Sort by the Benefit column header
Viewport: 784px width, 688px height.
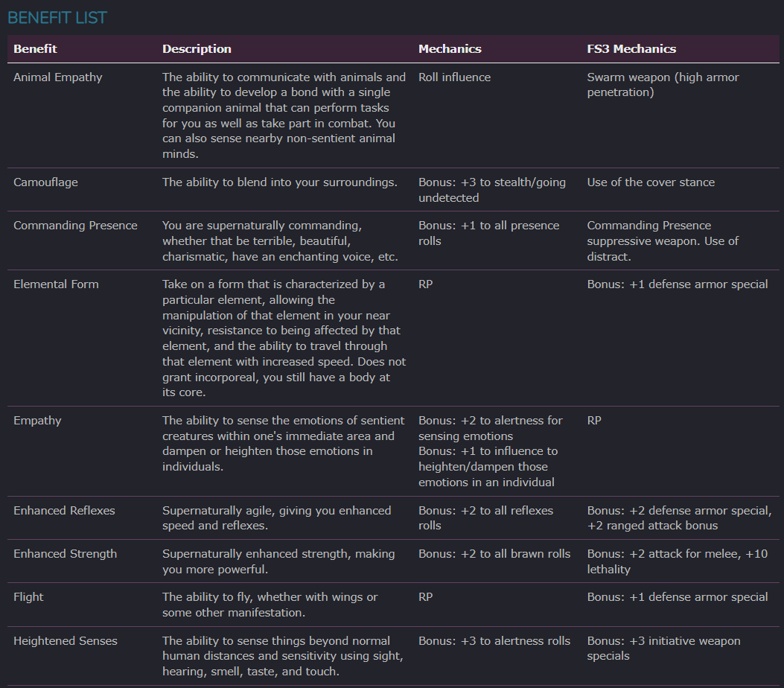click(34, 48)
